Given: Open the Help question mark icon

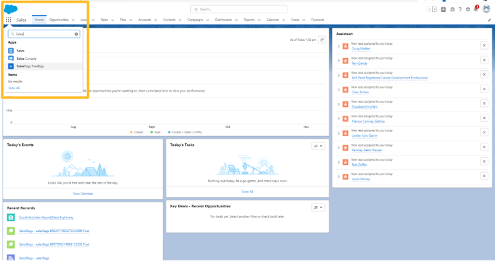Looking at the screenshot, I should 460,9.
